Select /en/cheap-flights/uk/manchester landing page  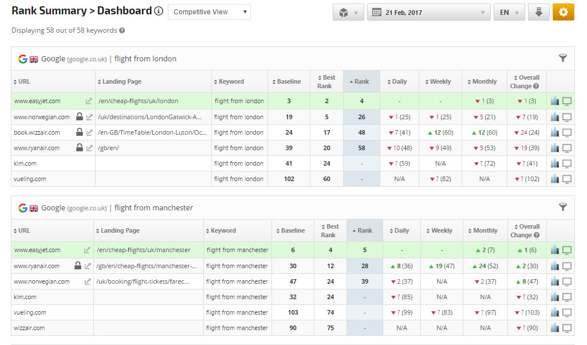(x=143, y=250)
